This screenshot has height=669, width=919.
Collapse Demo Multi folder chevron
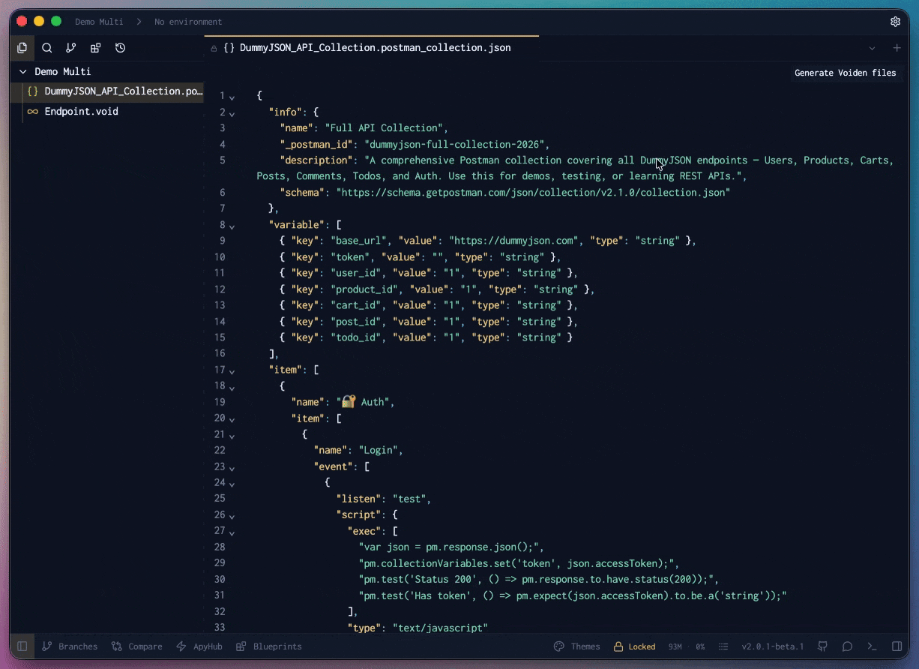pos(23,72)
